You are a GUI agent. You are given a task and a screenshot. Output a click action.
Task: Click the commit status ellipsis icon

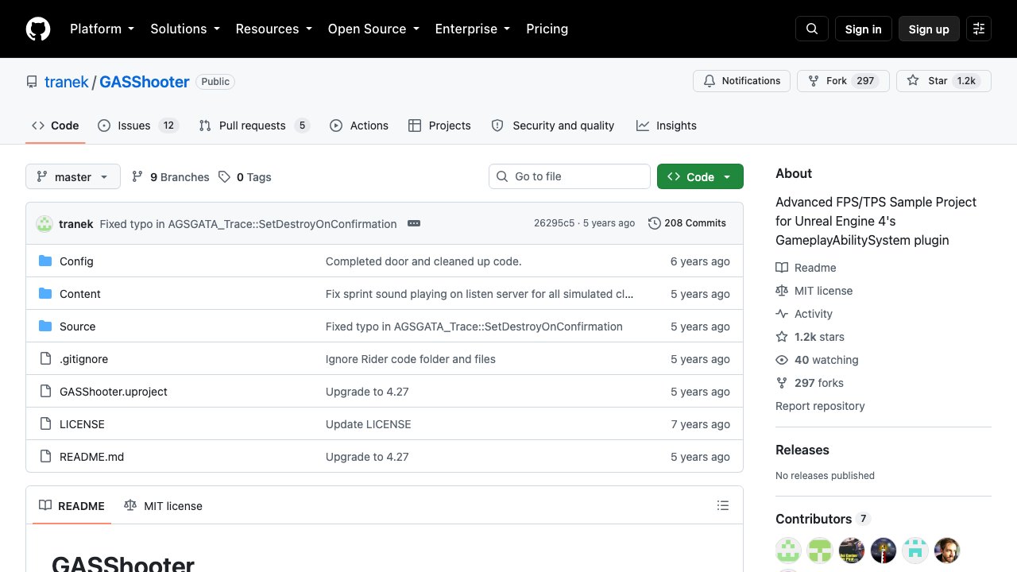414,224
